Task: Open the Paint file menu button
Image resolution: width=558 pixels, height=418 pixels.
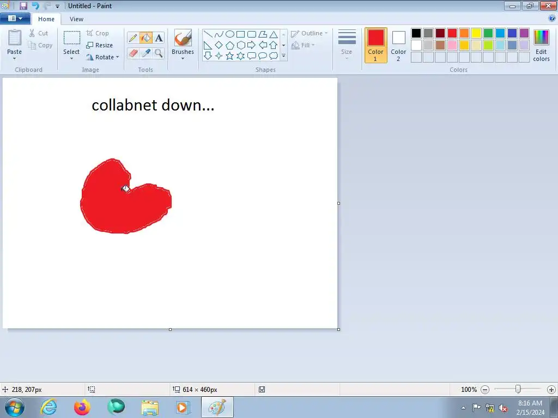Action: click(x=15, y=19)
